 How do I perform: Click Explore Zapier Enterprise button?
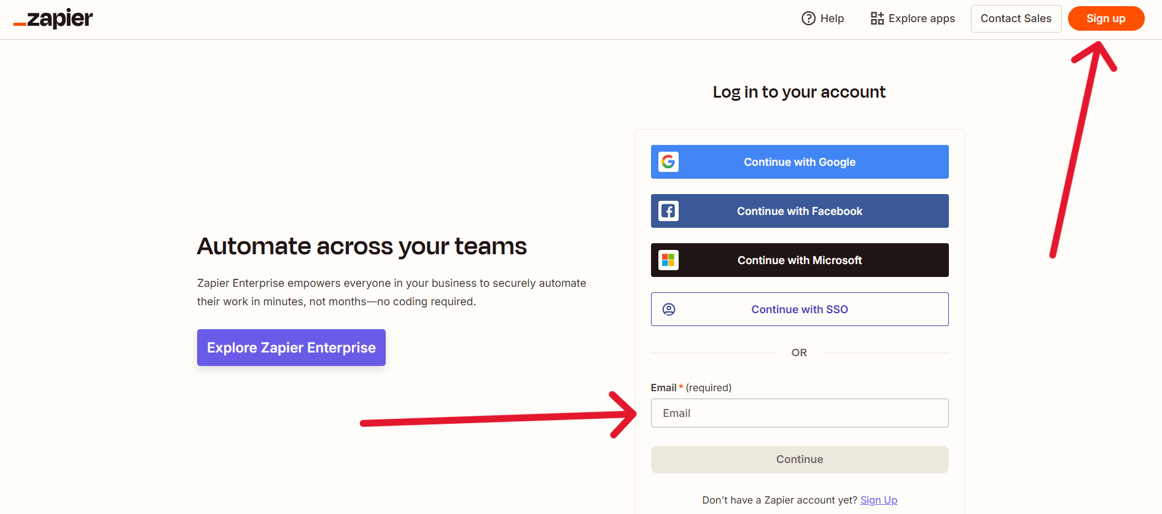point(291,348)
